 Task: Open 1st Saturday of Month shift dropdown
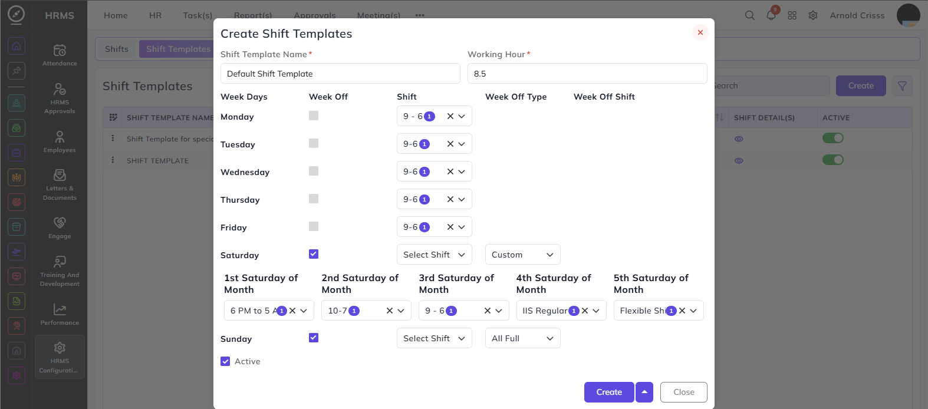(x=269, y=311)
